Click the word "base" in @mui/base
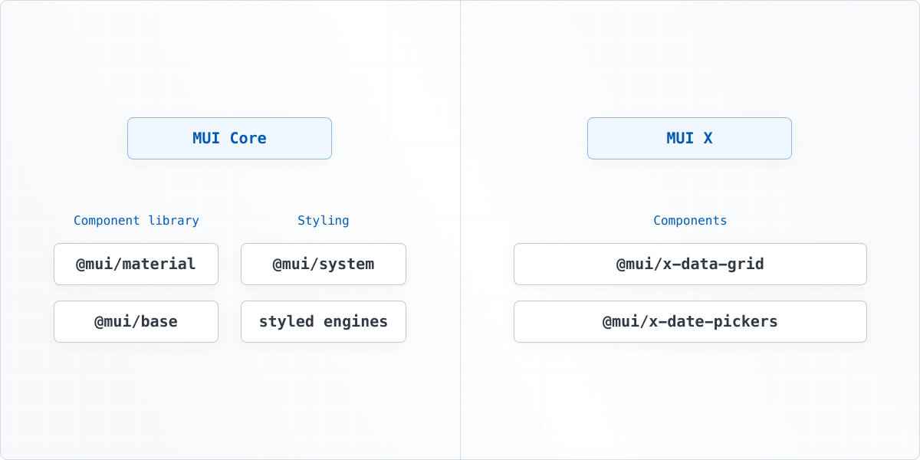Screen dimensions: 920x460 point(159,322)
